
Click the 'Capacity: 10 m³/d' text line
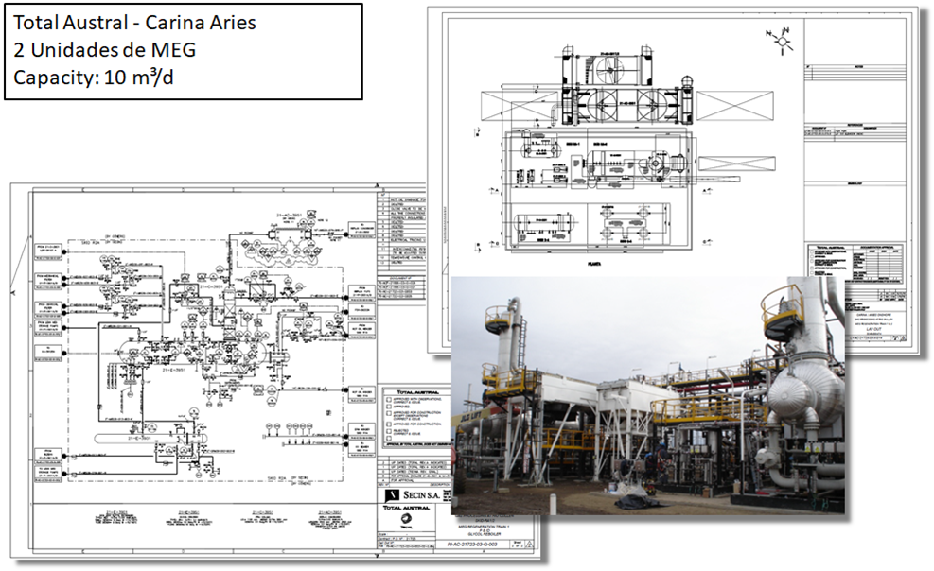click(x=94, y=78)
